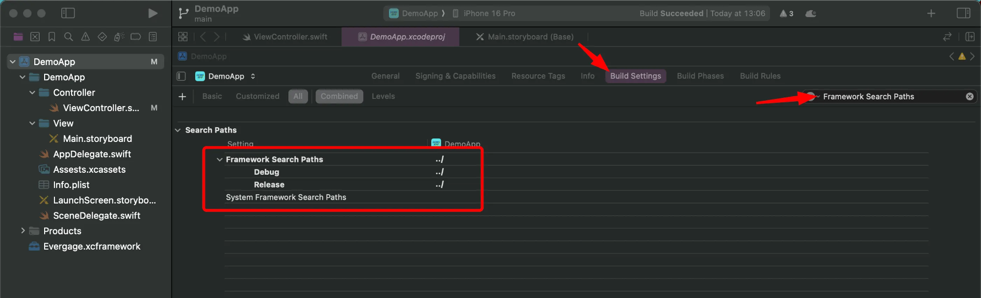Expand the Products folder
Screen dimensions: 981x298
tap(23, 230)
